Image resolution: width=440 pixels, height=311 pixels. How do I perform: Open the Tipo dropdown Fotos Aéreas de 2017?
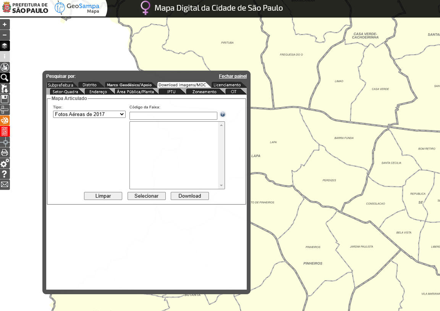tap(89, 114)
